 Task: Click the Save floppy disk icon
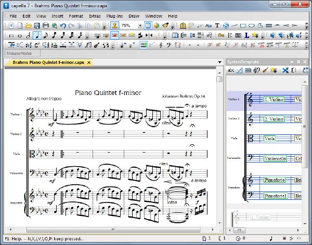click(37, 25)
